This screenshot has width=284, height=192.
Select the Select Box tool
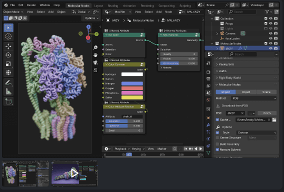coord(8,27)
